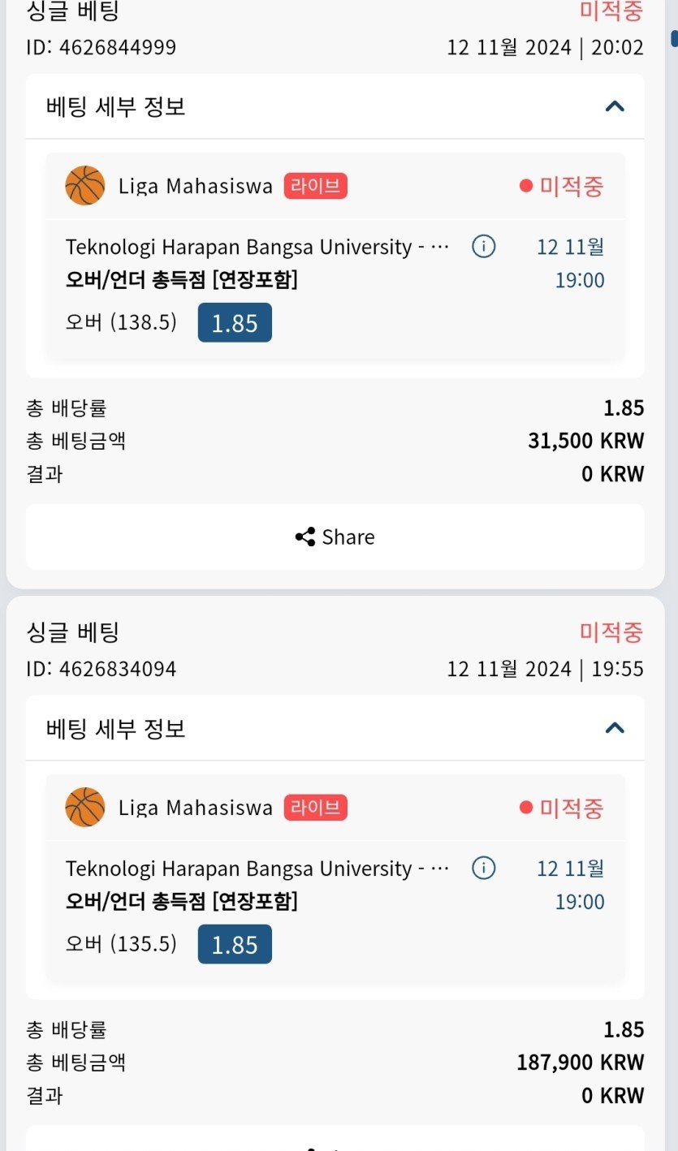Click Liga Mahasiswa league name in 138.5 bet
678x1151 pixels.
coord(196,186)
